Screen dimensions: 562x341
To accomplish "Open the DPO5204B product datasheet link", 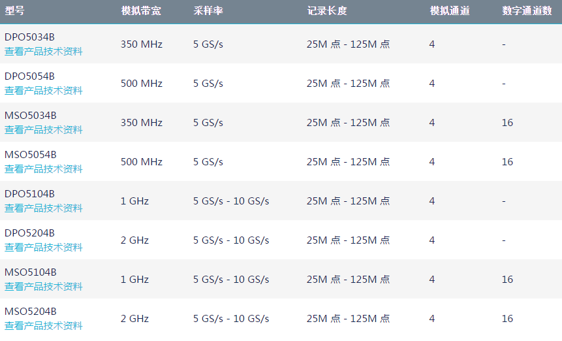I will 44,248.
